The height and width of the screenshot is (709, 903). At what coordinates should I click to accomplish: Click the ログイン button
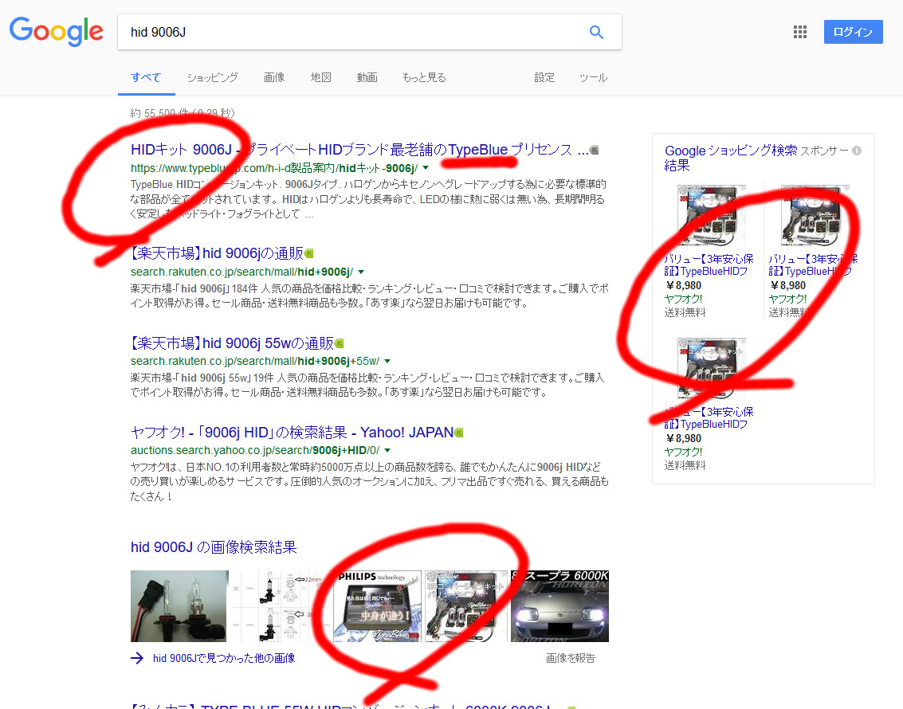coord(853,32)
